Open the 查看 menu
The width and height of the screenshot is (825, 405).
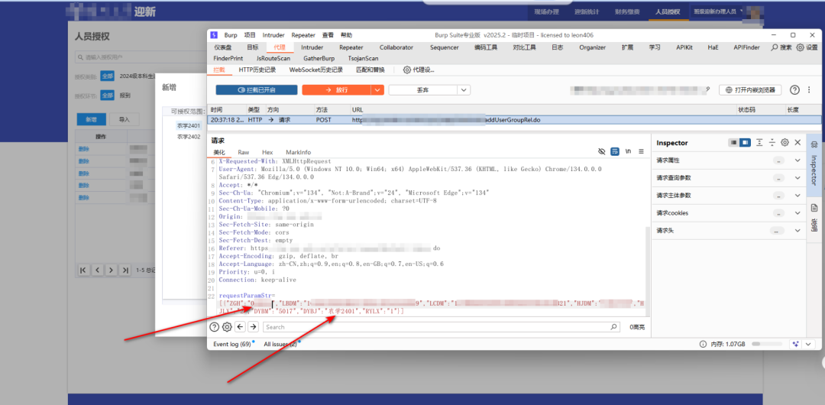tap(328, 35)
